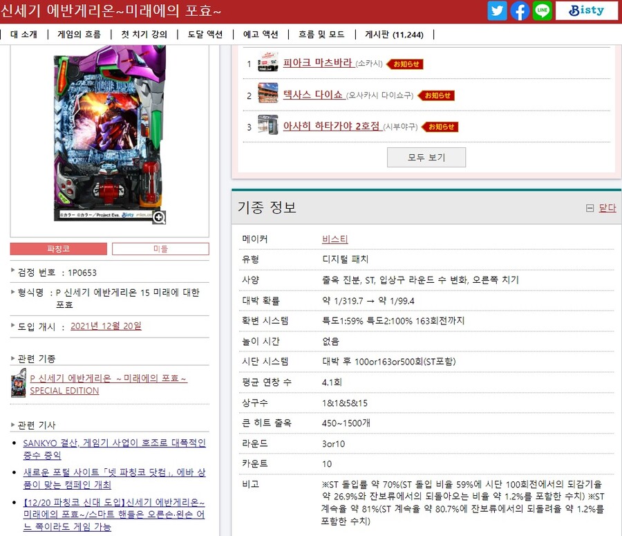Click 시단 시스템 value 100or163or500회

[388, 362]
